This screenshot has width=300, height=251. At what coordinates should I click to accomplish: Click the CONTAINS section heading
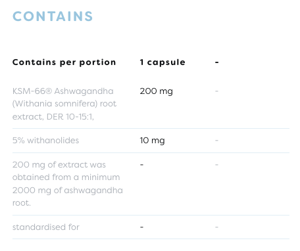[x=53, y=16]
